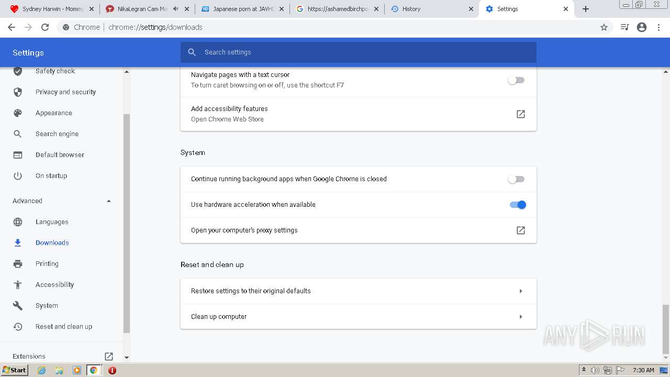
Task: Select the Downloads arrow icon in sidebar
Action: click(18, 243)
